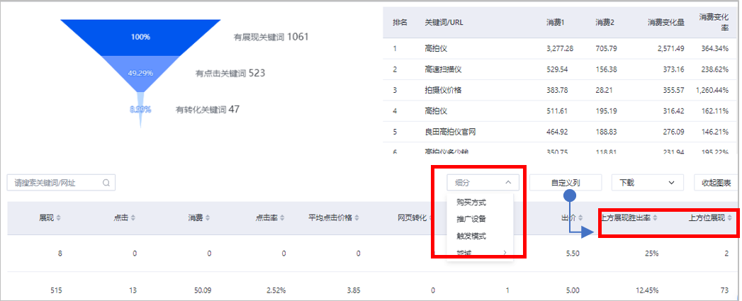Sort by 出价 column arrows
This screenshot has height=301, width=742.
pyautogui.click(x=580, y=217)
